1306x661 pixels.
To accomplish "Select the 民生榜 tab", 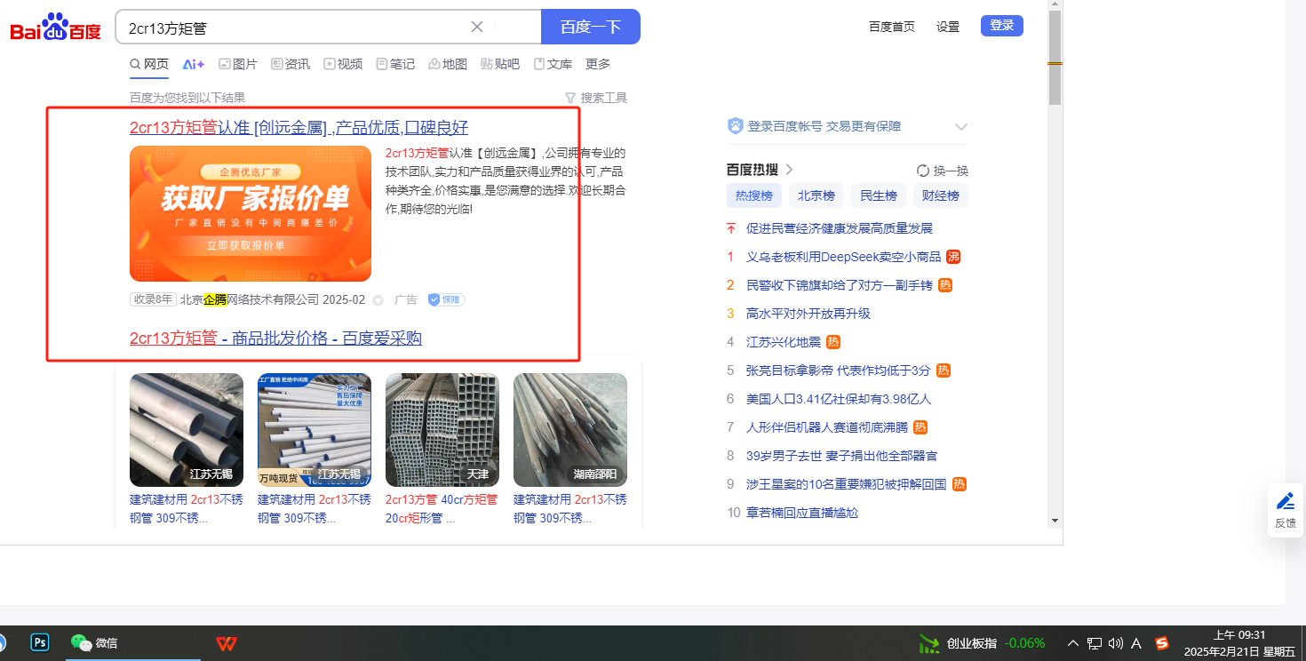I will (x=879, y=195).
